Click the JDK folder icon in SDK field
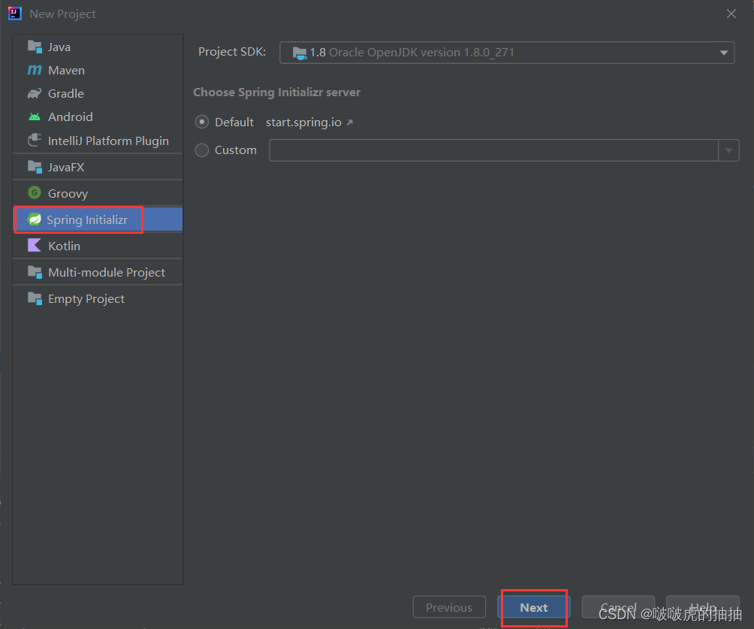Image resolution: width=754 pixels, height=629 pixels. click(x=300, y=53)
